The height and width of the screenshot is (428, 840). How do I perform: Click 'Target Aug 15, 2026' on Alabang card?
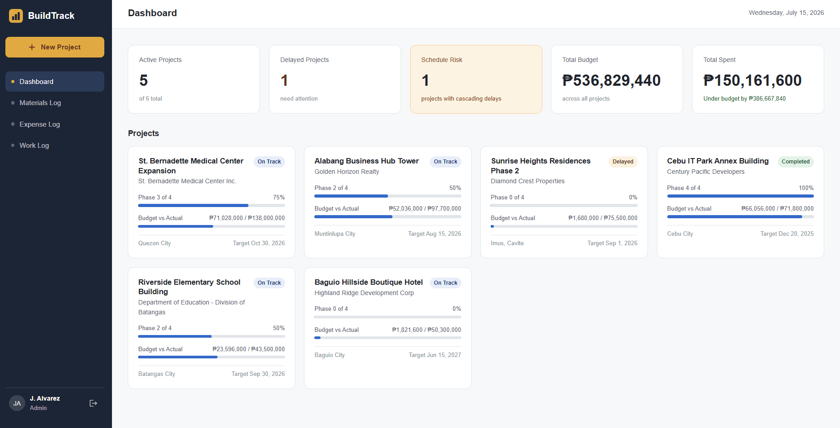click(x=434, y=234)
